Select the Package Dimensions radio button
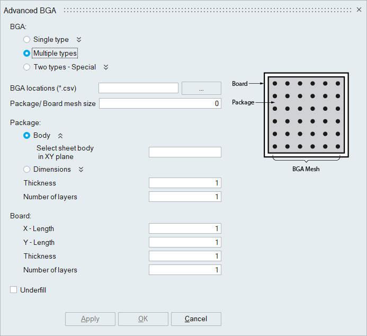The height and width of the screenshot is (336, 367). pyautogui.click(x=27, y=170)
